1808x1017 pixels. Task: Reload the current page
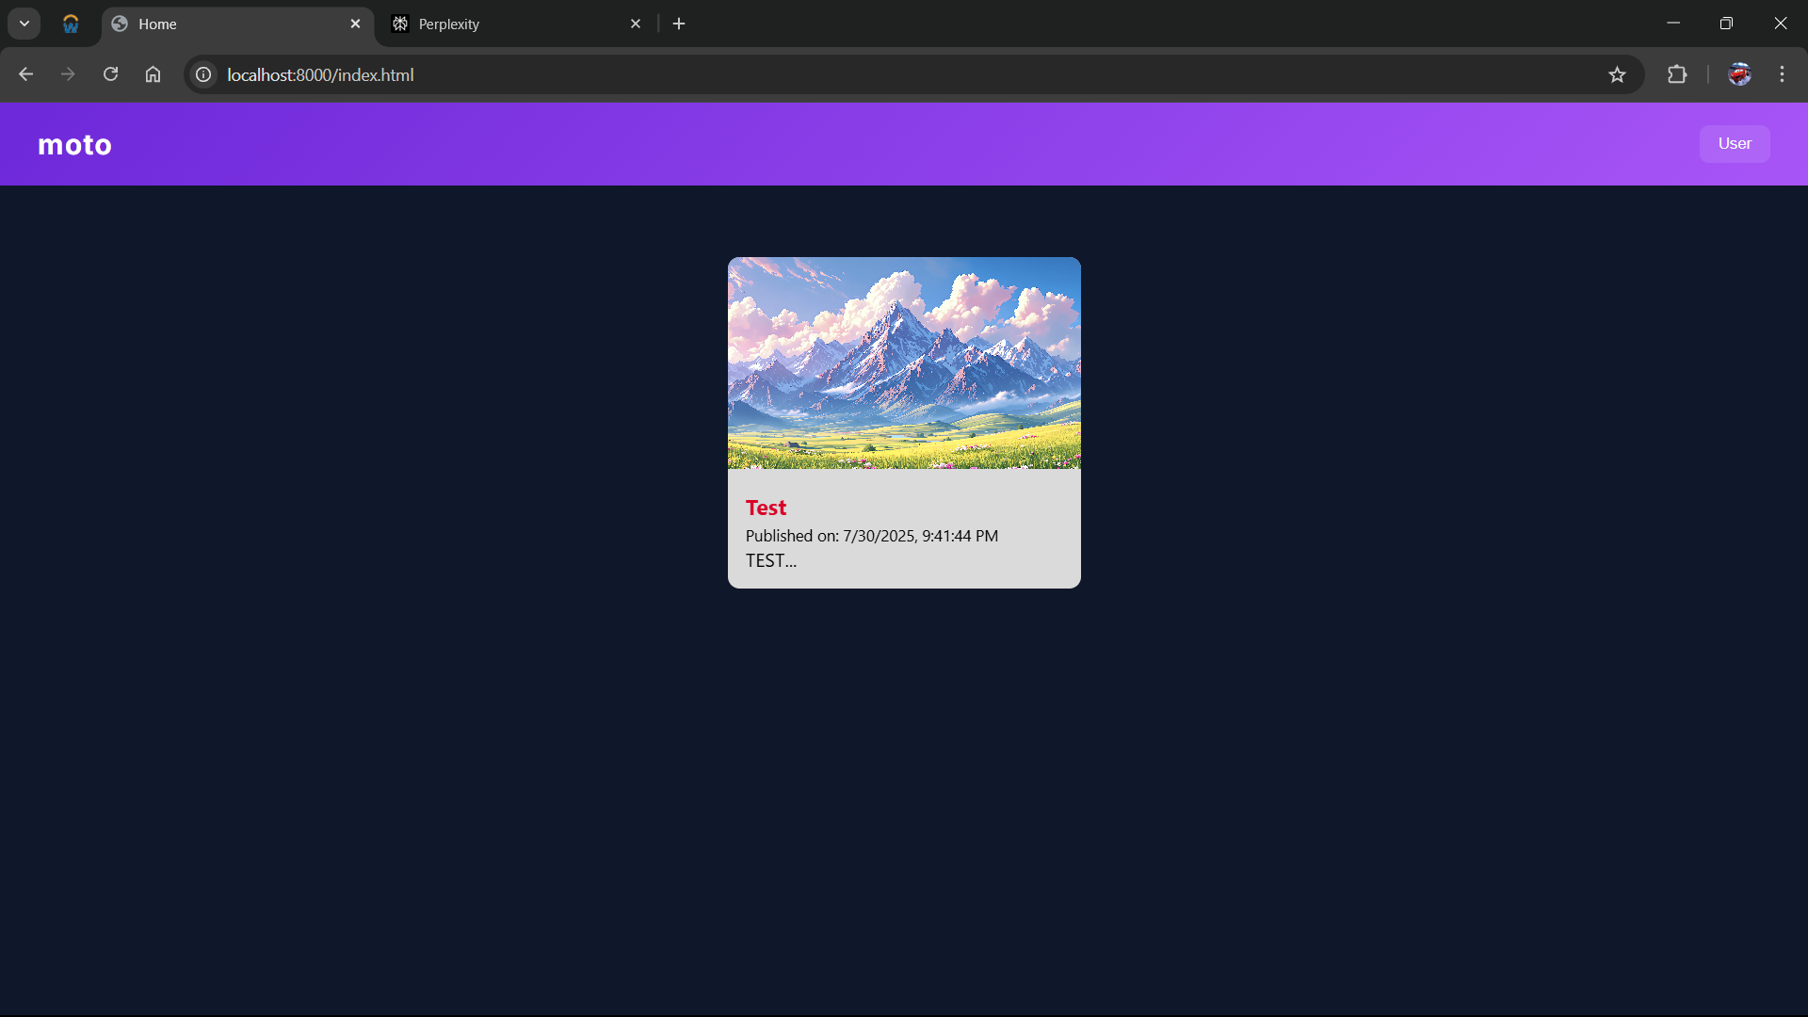tap(110, 74)
